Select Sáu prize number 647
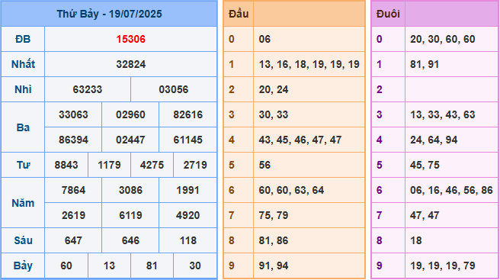Screen dimensions: 500x280 tap(73, 240)
